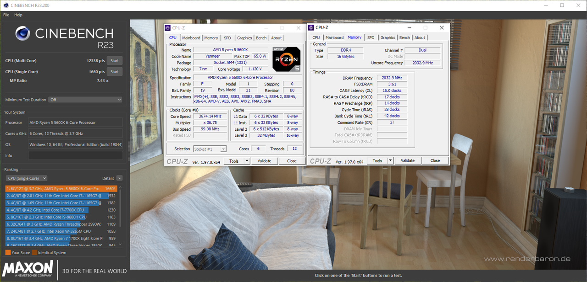Open Tools dropdown arrow in left CPU-Z

(247, 161)
